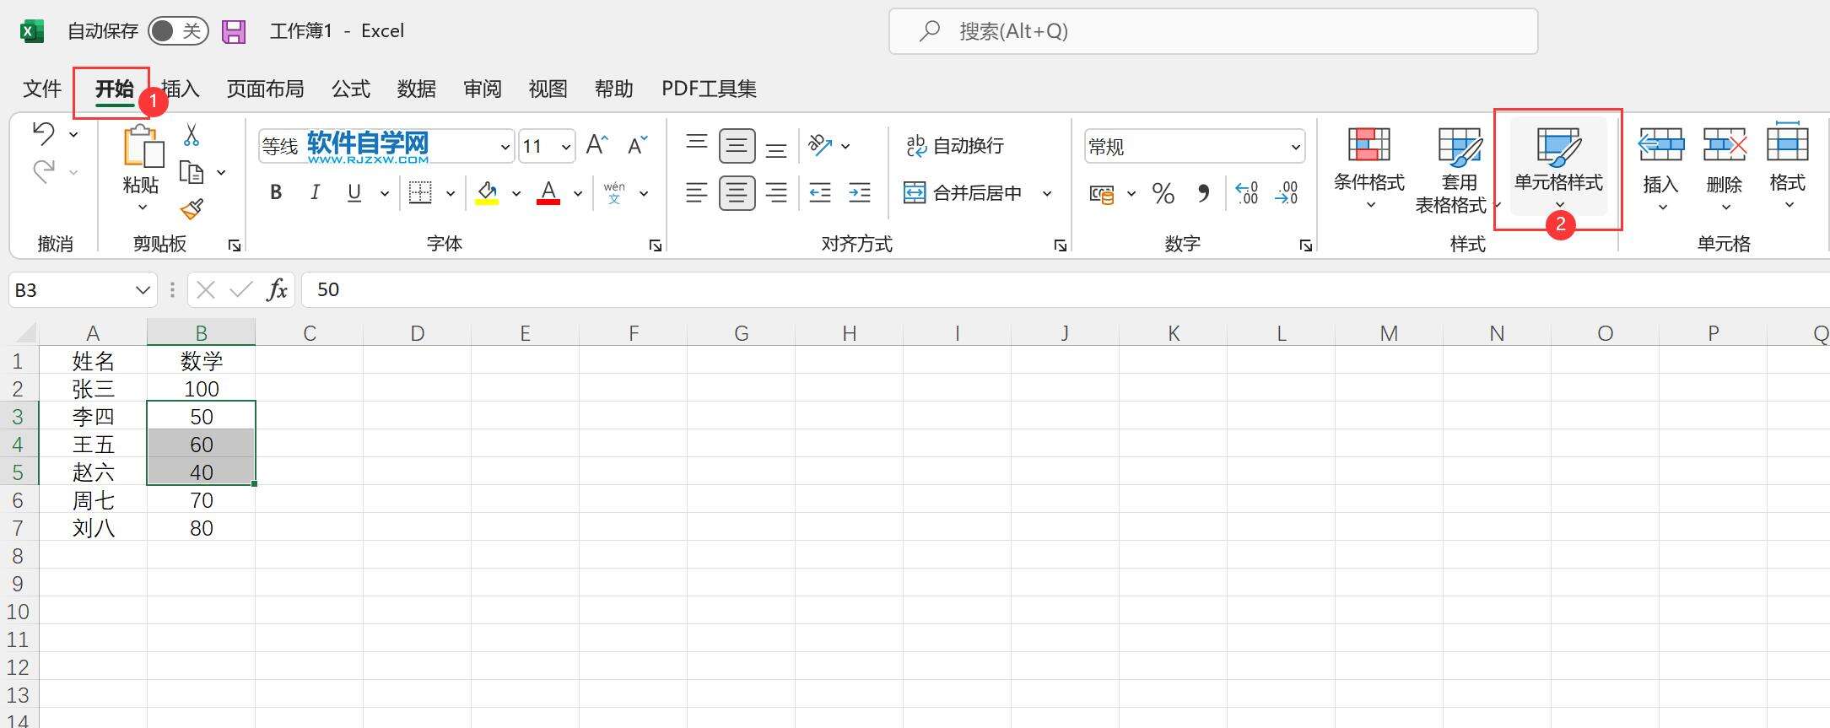
Task: Toggle Underline formatting
Action: (x=354, y=193)
